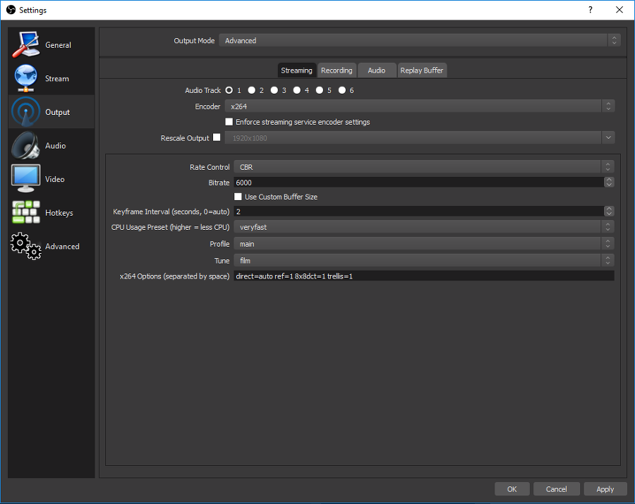The width and height of the screenshot is (635, 504).
Task: Open General settings via wrench monitor icon
Action: 26,45
